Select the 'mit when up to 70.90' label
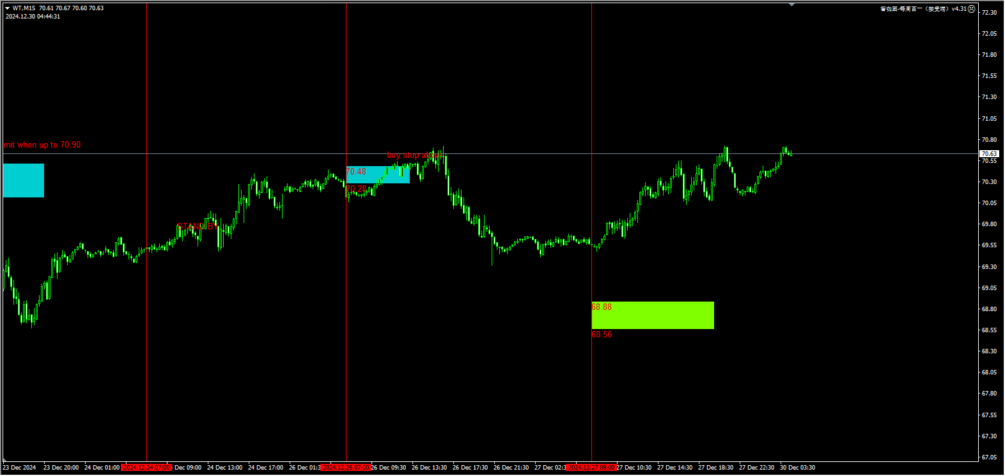The height and width of the screenshot is (476, 1005). pyautogui.click(x=42, y=145)
